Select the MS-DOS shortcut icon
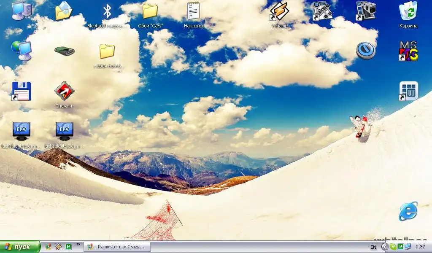Screen dimensions: 432x253 (x=408, y=51)
